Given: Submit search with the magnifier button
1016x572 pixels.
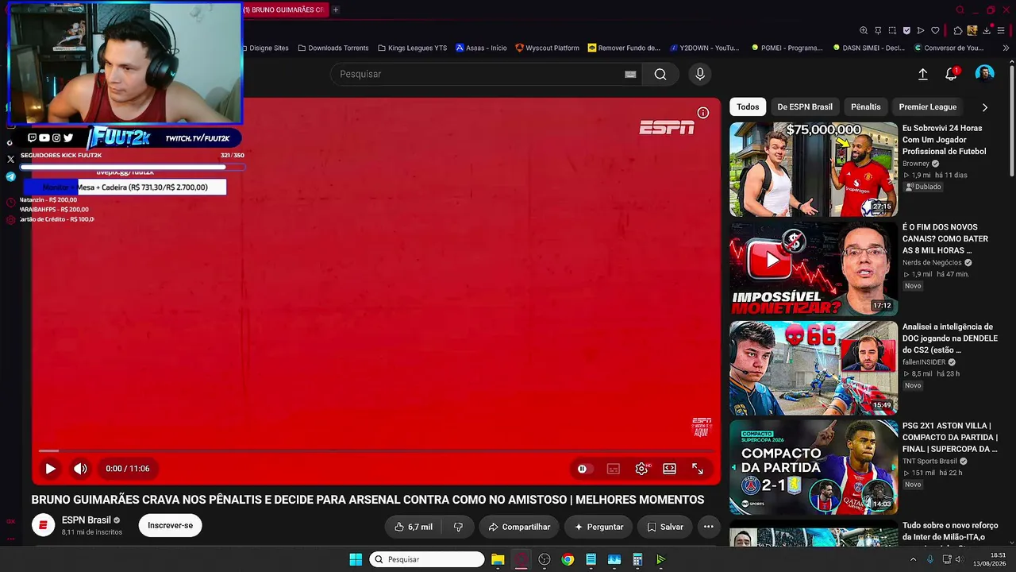Looking at the screenshot, I should tap(660, 74).
